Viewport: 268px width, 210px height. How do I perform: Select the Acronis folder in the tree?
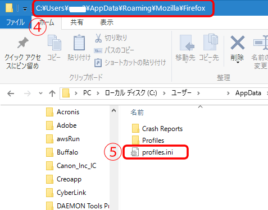pyautogui.click(x=63, y=112)
